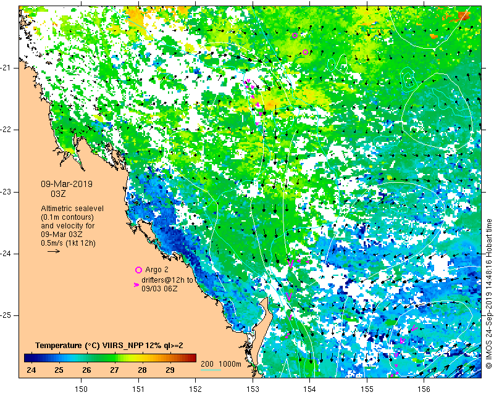Click the Argo 2 legend label
The width and height of the screenshot is (494, 395).
coord(157,270)
